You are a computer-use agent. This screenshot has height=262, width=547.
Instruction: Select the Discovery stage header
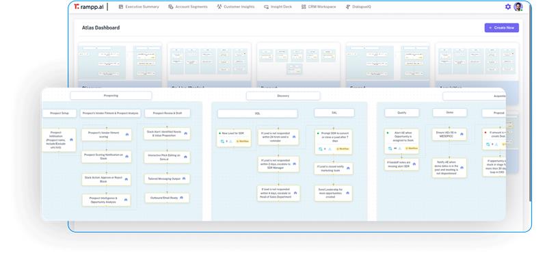coord(283,96)
